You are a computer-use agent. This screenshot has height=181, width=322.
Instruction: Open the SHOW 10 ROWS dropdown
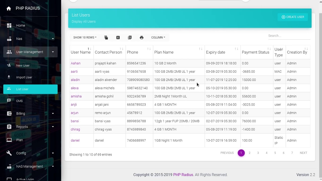pos(85,37)
